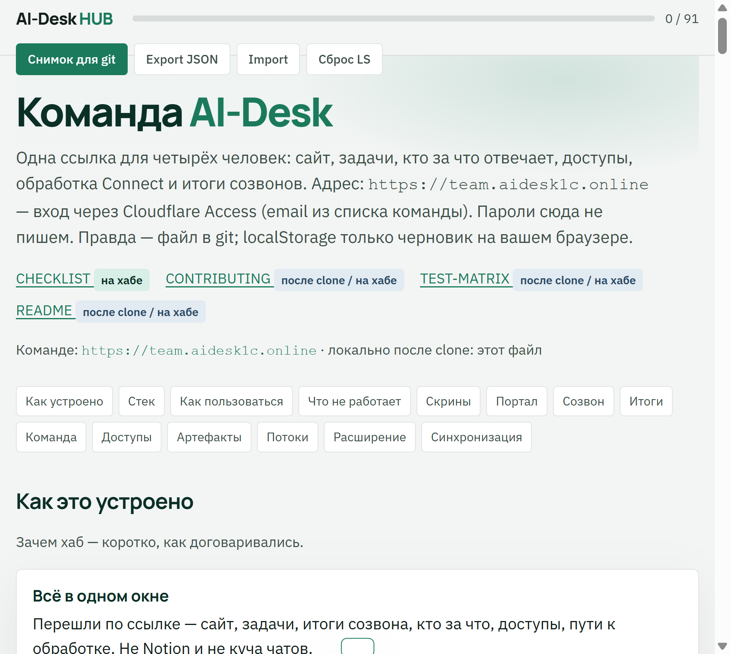
Task: Click the 0 / 91 progress counter
Action: pyautogui.click(x=682, y=19)
